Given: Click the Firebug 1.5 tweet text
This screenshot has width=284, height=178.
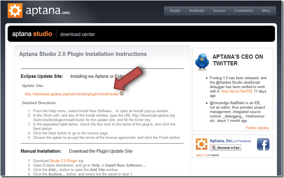Looking at the screenshot, I should point(238,87).
